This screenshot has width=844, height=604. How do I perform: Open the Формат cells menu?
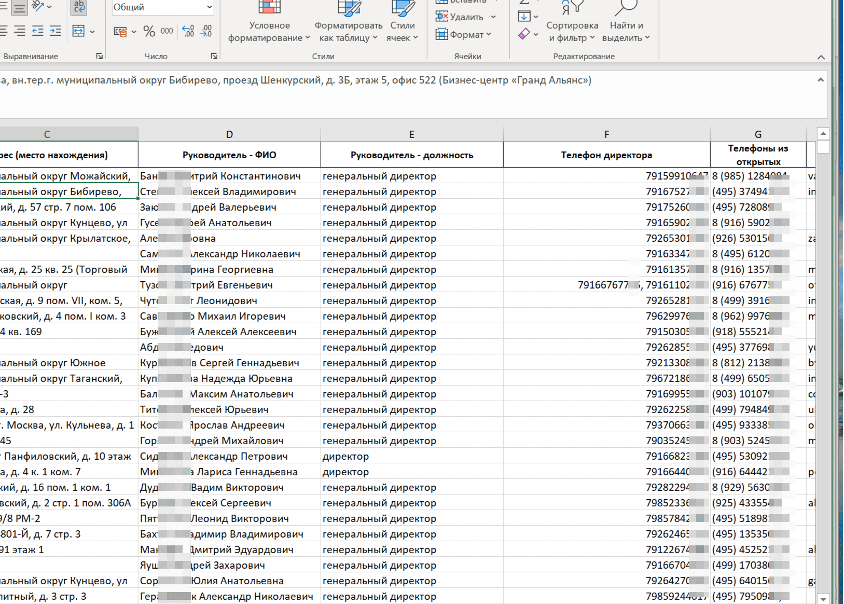[463, 35]
